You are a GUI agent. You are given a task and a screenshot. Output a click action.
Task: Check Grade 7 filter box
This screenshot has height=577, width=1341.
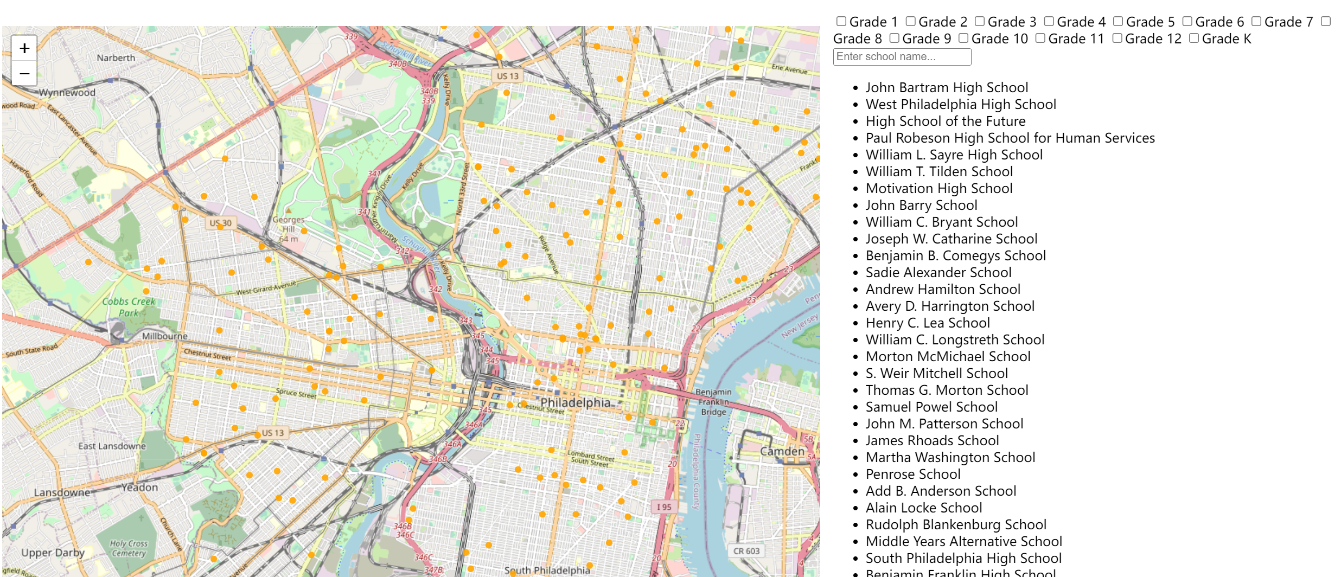click(x=1256, y=21)
